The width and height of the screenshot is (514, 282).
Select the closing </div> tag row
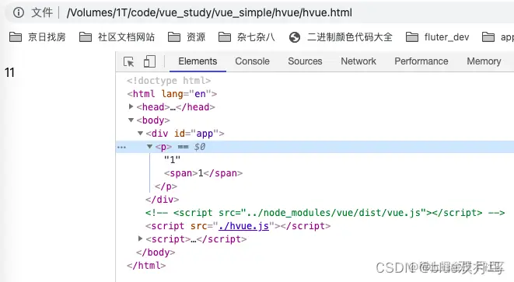pos(163,200)
